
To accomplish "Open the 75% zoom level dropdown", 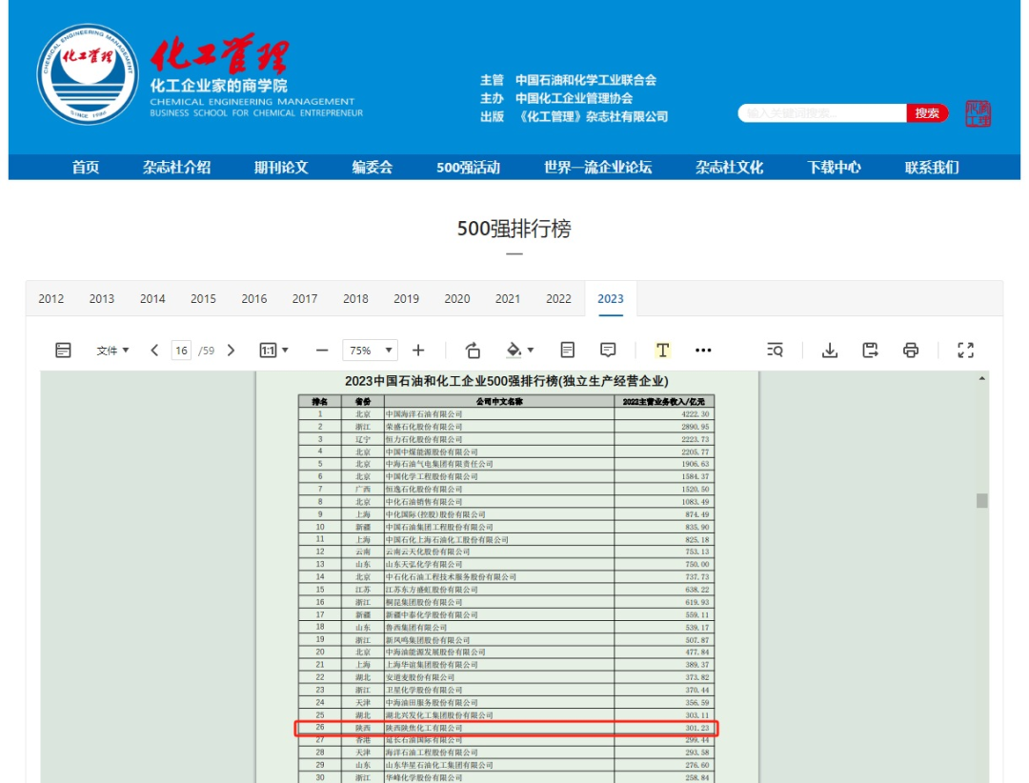I will (x=370, y=351).
